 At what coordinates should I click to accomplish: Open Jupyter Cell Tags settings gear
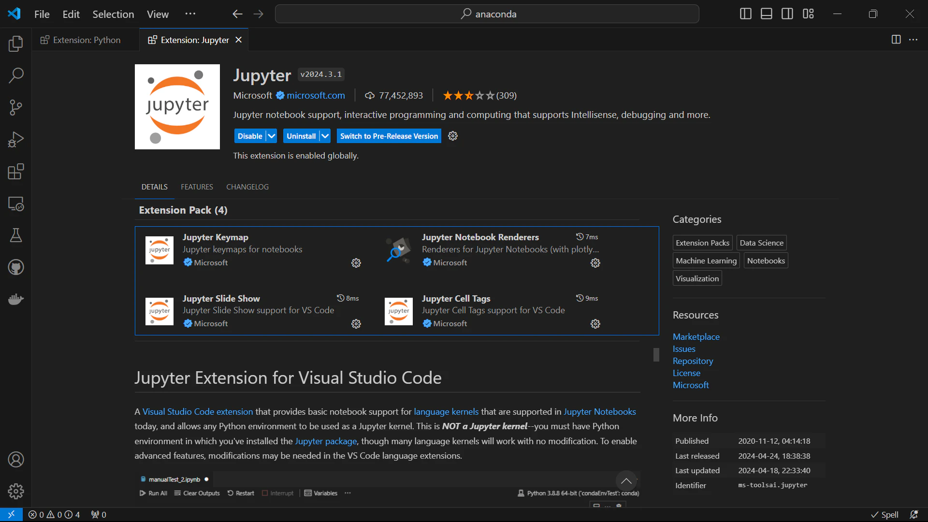[595, 324]
